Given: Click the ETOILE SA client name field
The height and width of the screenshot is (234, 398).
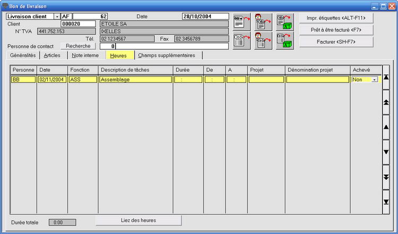Looking at the screenshot, I should (x=164, y=24).
